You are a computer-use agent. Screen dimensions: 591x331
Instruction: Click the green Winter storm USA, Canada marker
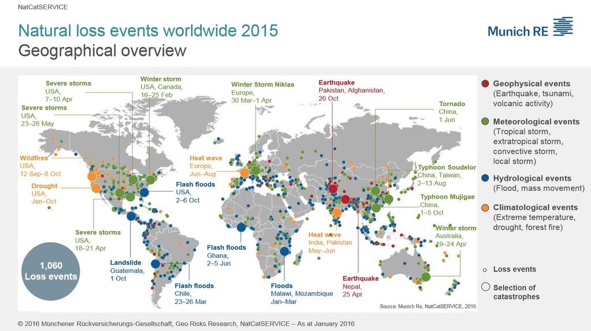[151, 179]
